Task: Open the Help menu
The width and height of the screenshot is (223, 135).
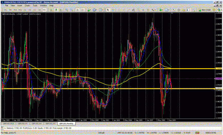Action: (51, 6)
